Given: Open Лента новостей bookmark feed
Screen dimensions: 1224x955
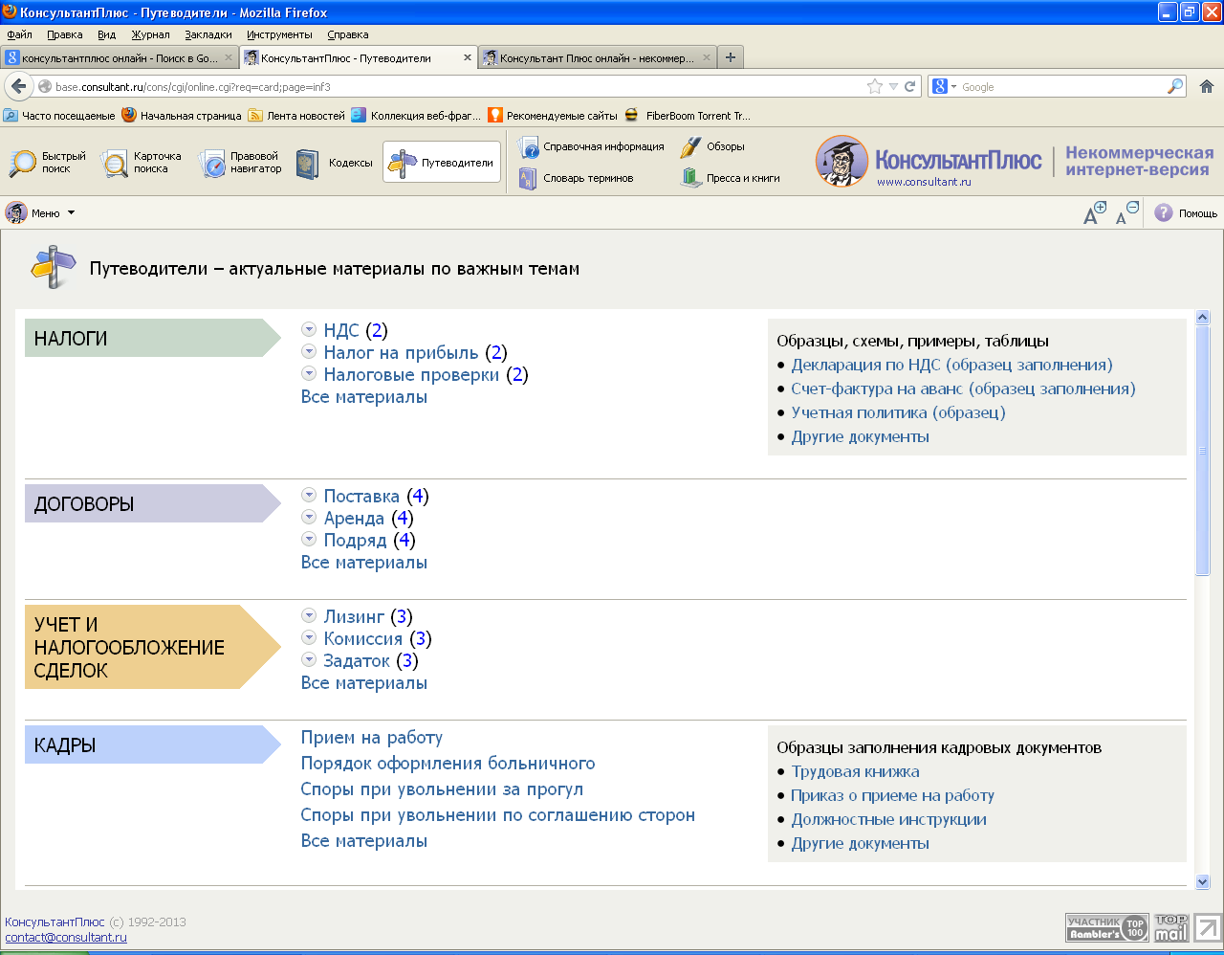Looking at the screenshot, I should (x=296, y=115).
